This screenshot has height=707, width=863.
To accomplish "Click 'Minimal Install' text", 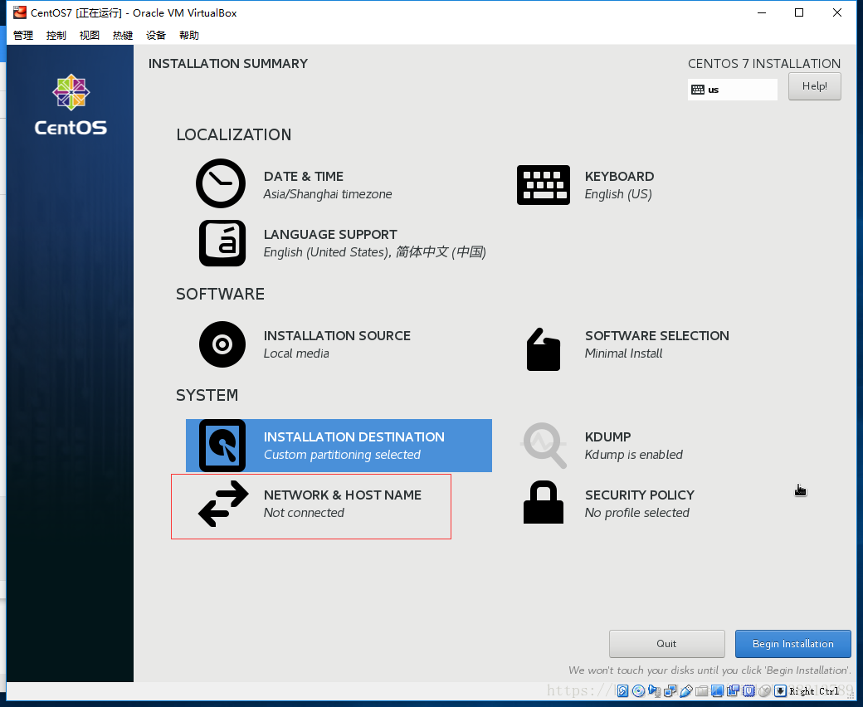I will [x=623, y=353].
